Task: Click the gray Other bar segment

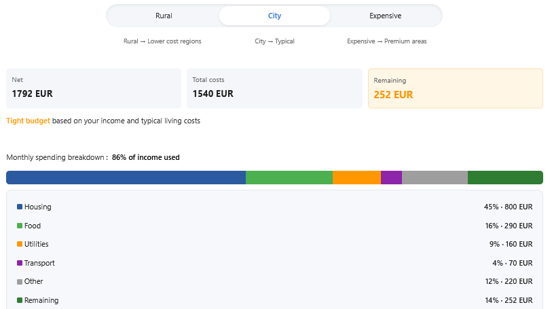Action: (x=435, y=178)
